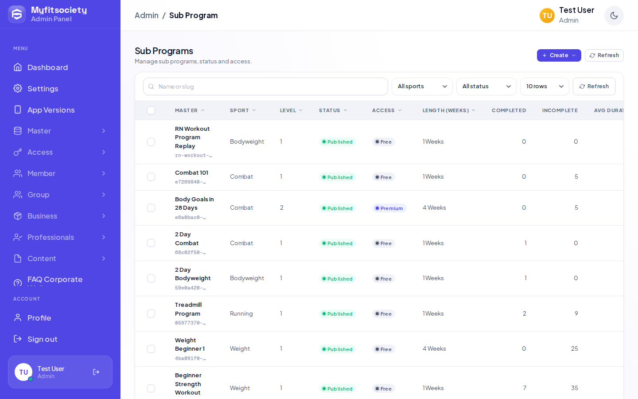
Task: Open Settings gear icon in sidebar
Action: coord(18,88)
